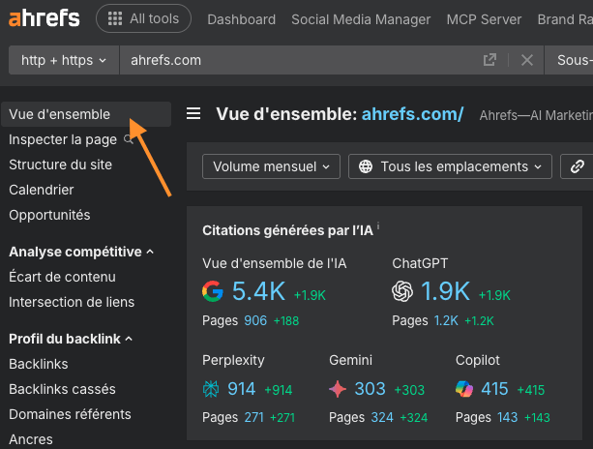The image size is (593, 449).
Task: Click the ChatGPT logo icon
Action: 403,291
